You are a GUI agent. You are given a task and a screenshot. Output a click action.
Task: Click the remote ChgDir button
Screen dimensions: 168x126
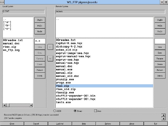(160, 20)
